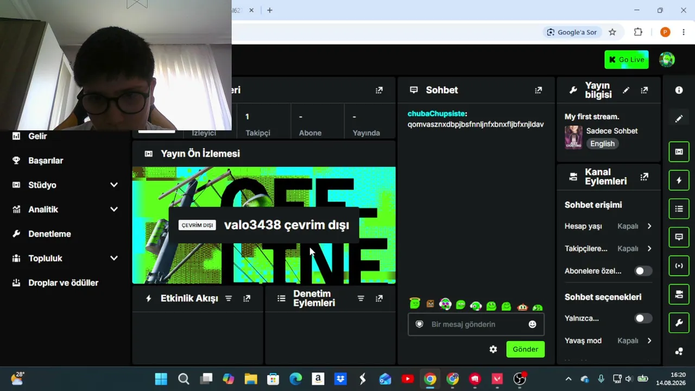The image size is (695, 391).
Task: Toggle the wrench stream info icon in right toolbar
Action: pos(679,323)
